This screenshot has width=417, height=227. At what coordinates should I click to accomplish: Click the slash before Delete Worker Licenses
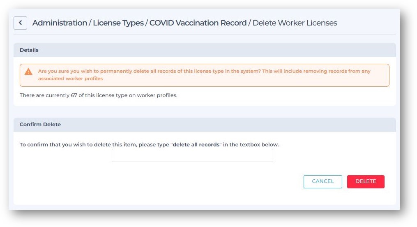[249, 23]
